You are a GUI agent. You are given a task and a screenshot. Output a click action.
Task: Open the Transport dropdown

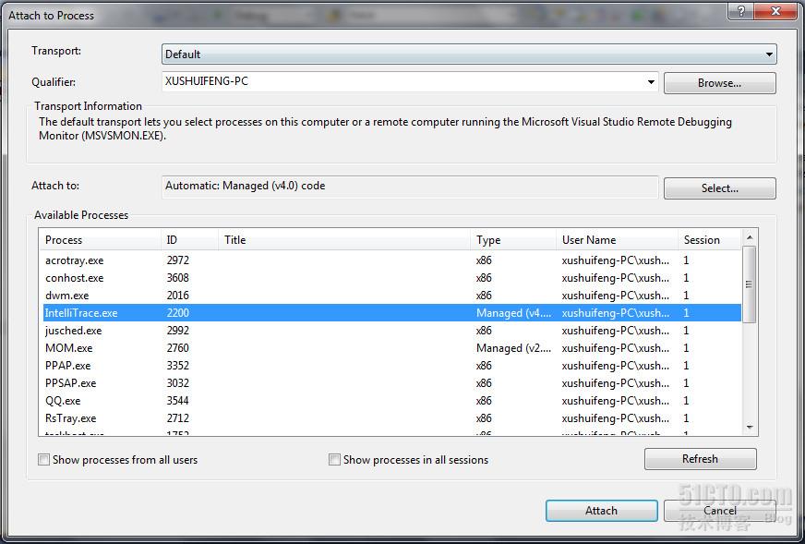(x=469, y=54)
